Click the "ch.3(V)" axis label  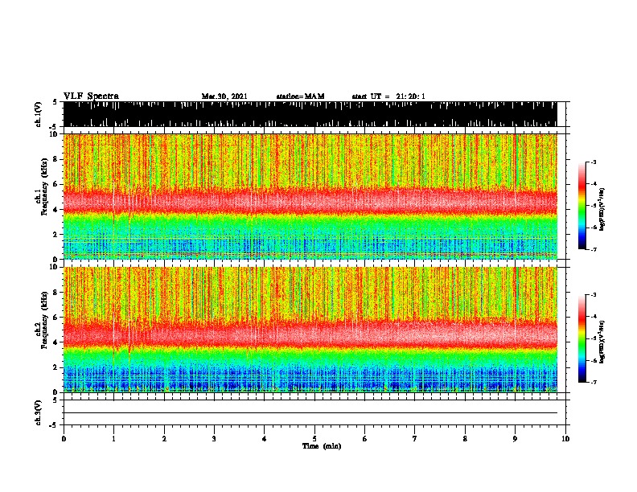coord(39,412)
